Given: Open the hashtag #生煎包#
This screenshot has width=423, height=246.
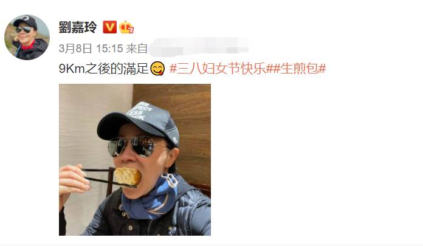Looking at the screenshot, I should 296,69.
